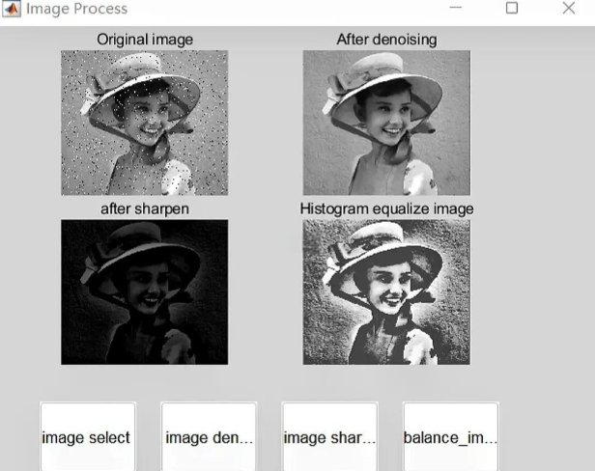The height and width of the screenshot is (471, 595).
Task: Select the Histogram equalize image picture
Action: click(386, 292)
